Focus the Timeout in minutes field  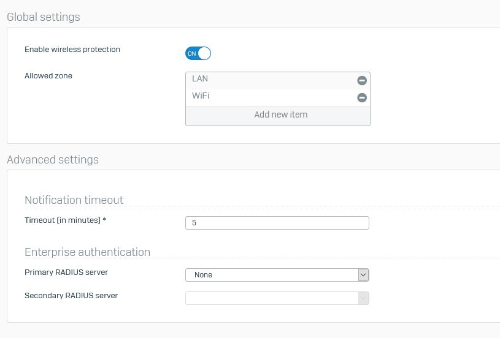tap(277, 223)
